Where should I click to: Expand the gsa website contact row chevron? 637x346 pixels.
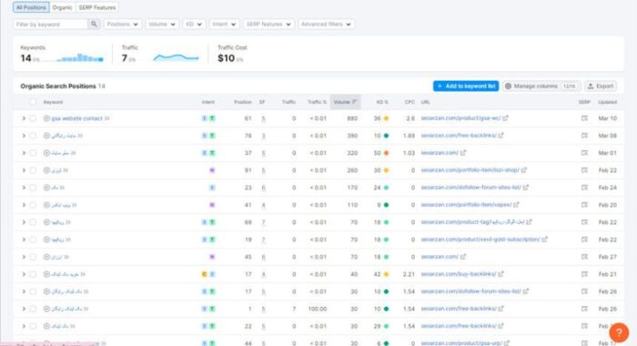click(24, 118)
